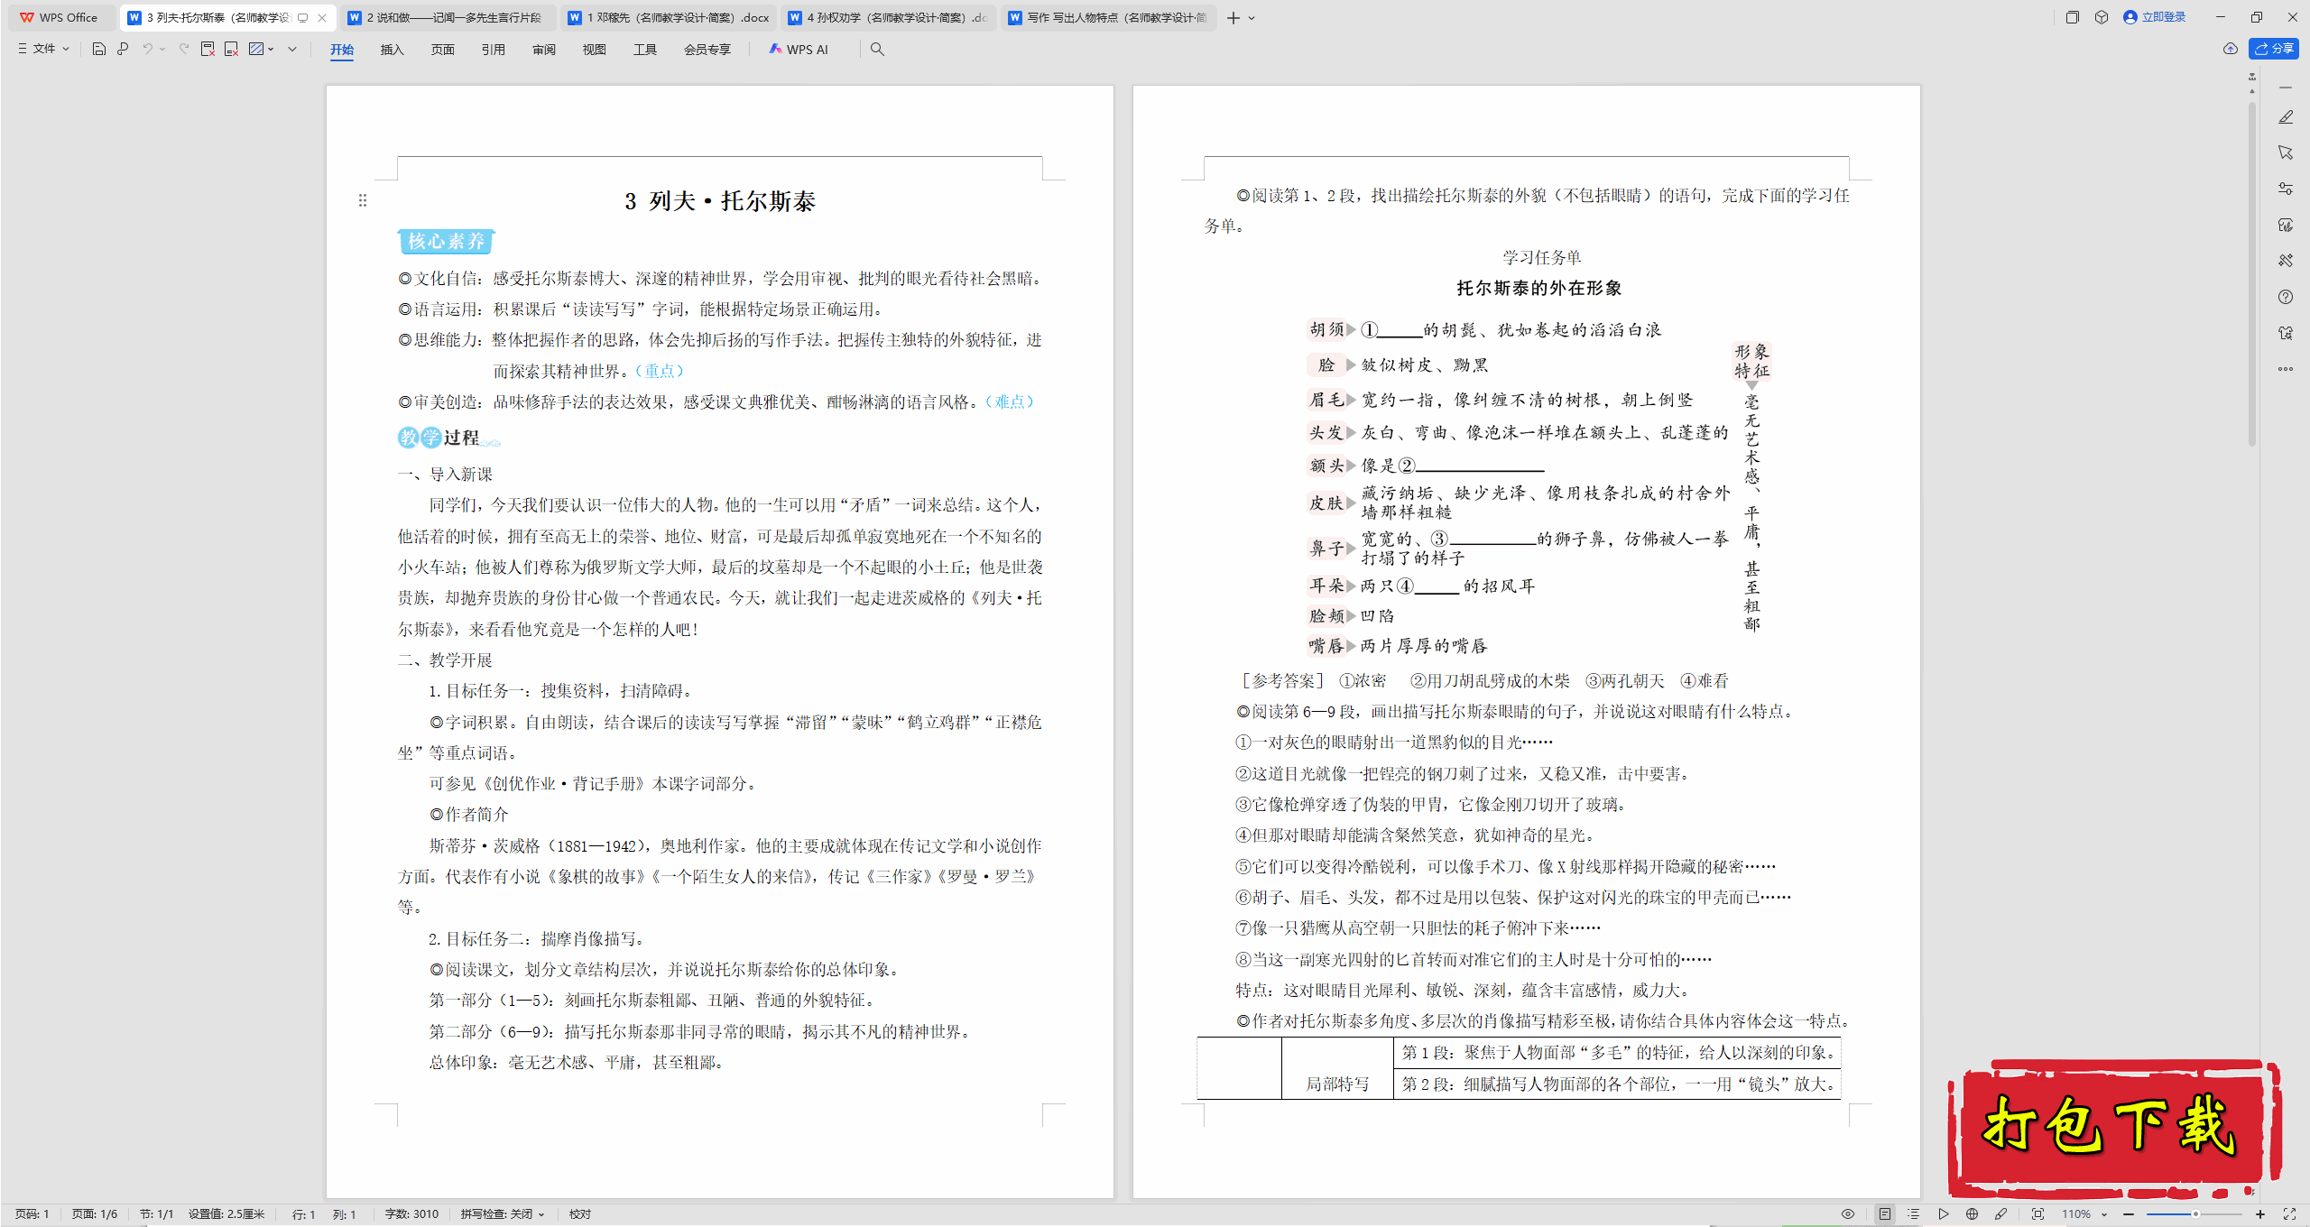Click 校对 proofreading in the status bar
The image size is (2310, 1227).
click(x=580, y=1214)
